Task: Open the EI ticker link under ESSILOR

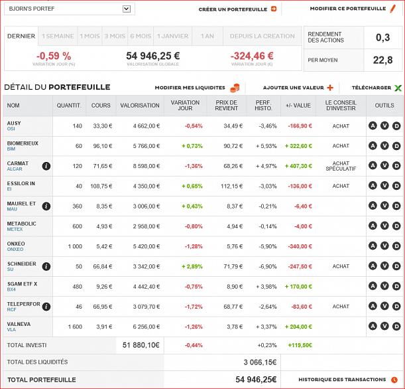Action: coord(9,189)
